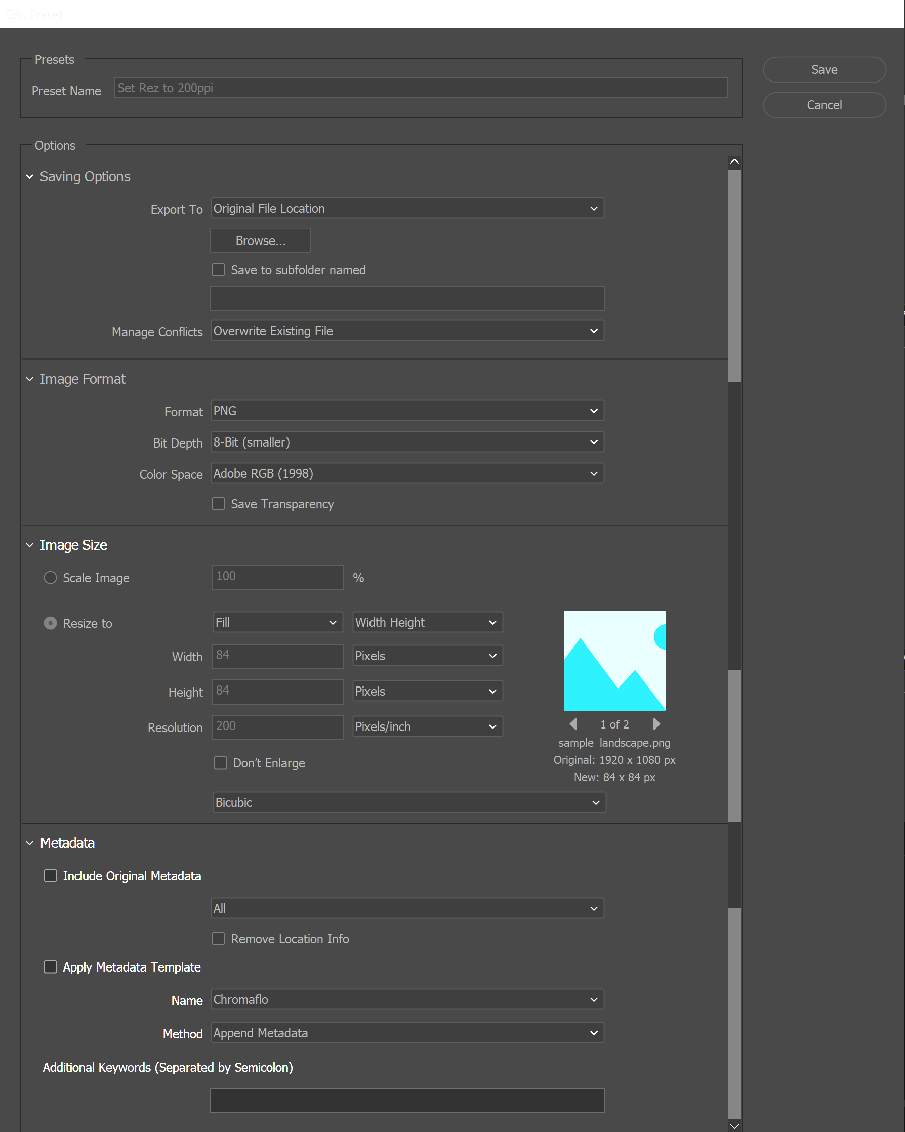
Task: Collapse the Metadata section
Action: (29, 843)
